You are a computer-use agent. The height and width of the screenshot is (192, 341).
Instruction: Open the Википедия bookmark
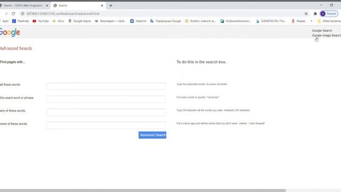coord(110,21)
